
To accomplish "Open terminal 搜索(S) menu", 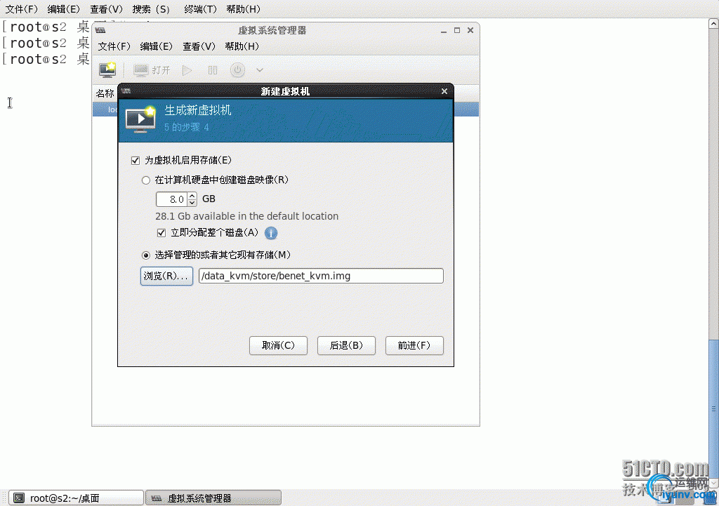I will point(152,9).
